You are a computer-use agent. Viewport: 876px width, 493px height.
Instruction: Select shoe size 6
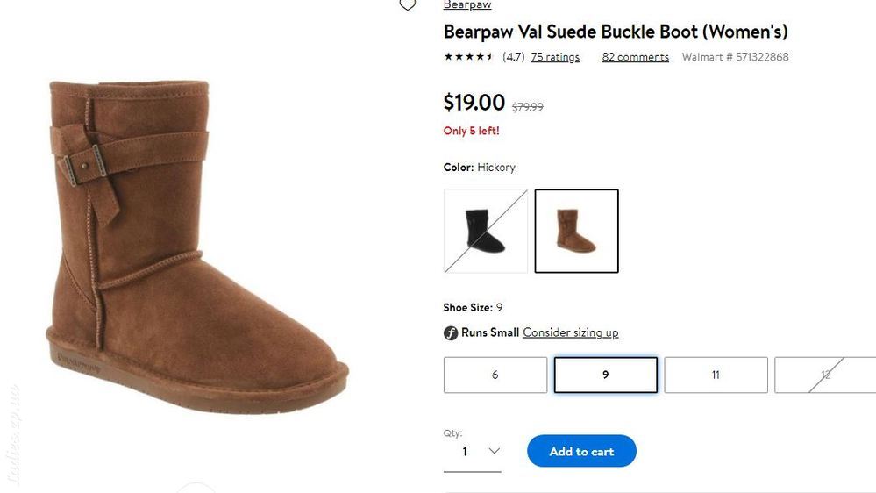pyautogui.click(x=495, y=375)
